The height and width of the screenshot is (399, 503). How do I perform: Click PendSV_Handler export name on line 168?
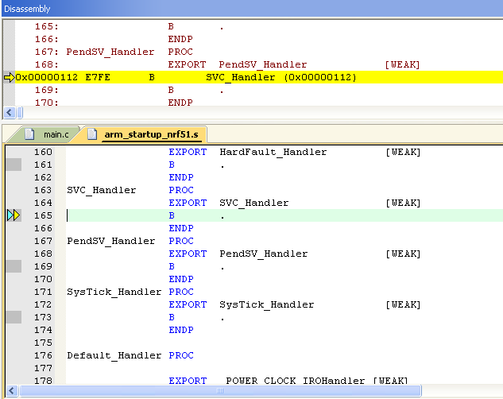(x=264, y=254)
